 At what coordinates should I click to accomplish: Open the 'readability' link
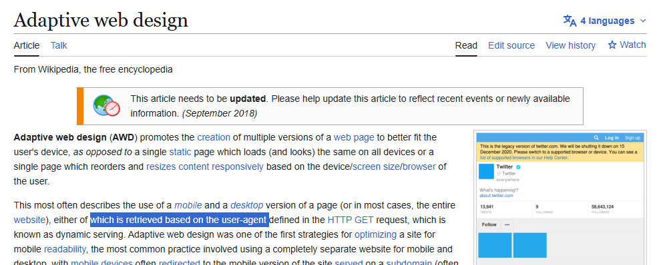(65, 250)
